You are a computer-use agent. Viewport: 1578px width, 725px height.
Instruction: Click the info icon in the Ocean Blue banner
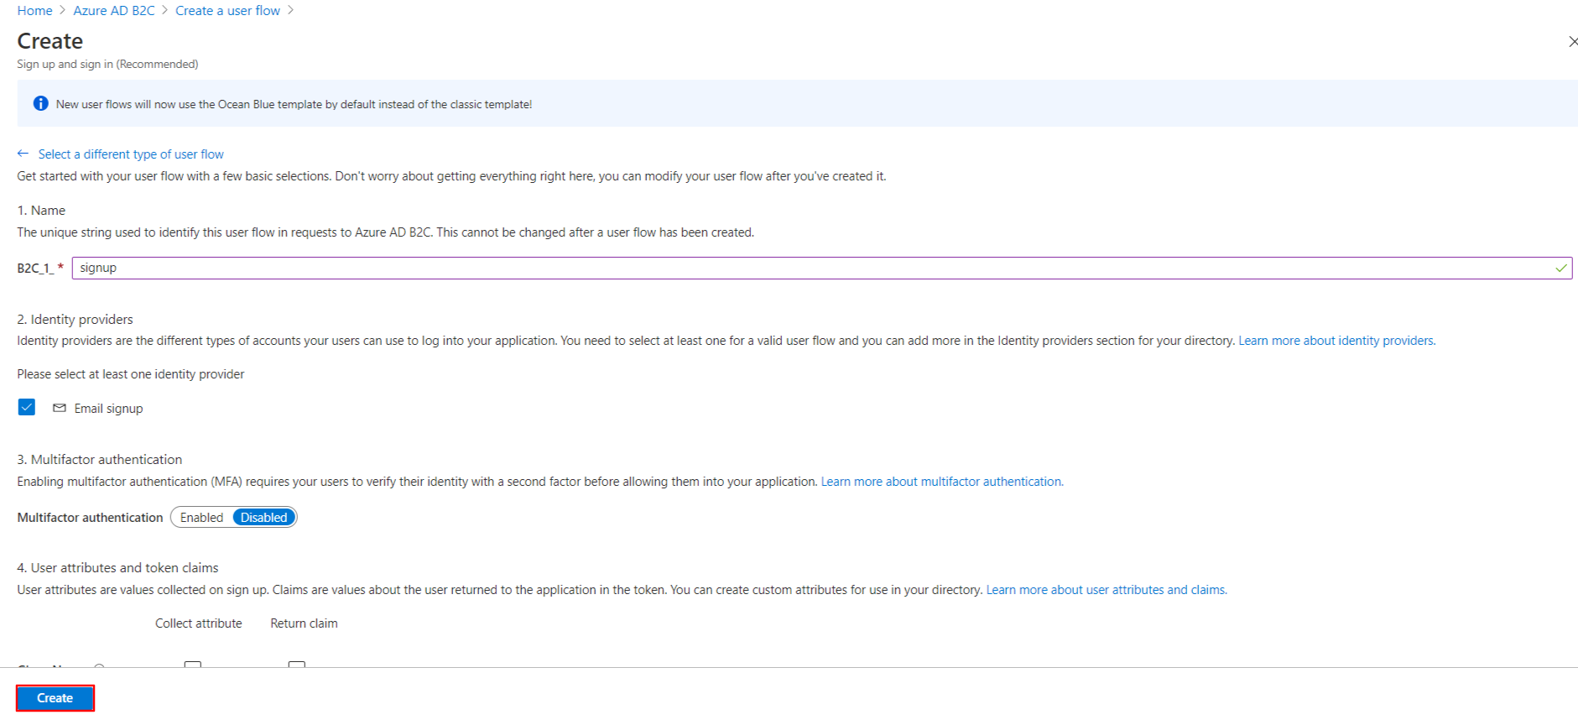(x=40, y=103)
